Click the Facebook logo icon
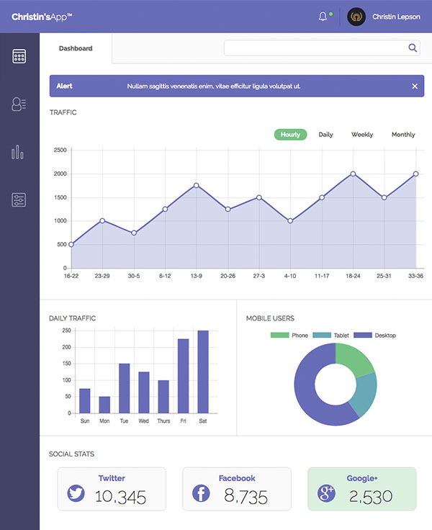The width and height of the screenshot is (432, 530). [201, 493]
